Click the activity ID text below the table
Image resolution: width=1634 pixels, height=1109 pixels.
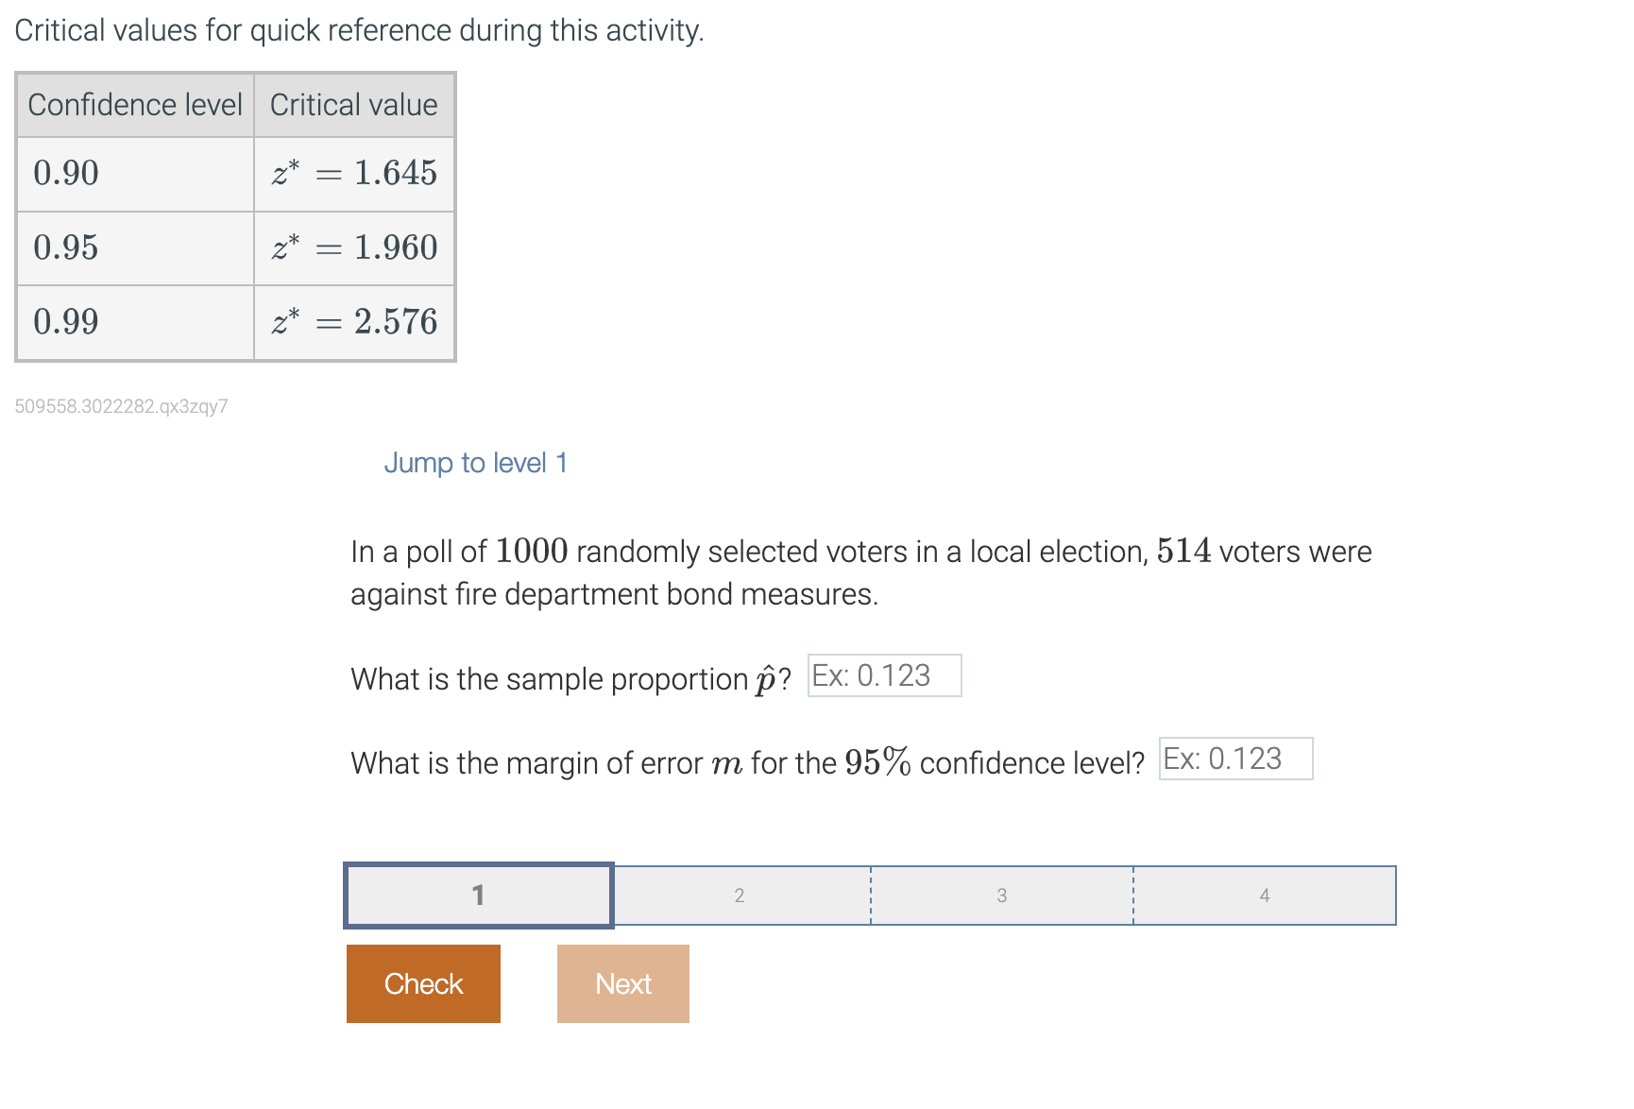pos(122,406)
